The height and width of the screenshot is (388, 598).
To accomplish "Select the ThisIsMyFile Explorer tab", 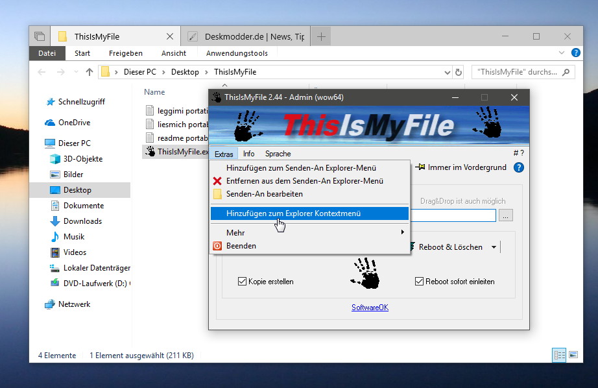I will [x=115, y=36].
